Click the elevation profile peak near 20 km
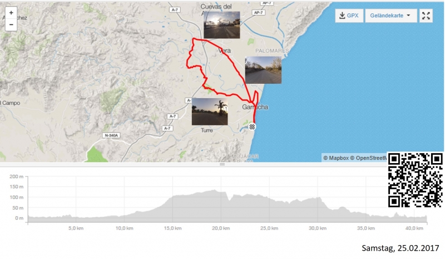 coord(215,191)
